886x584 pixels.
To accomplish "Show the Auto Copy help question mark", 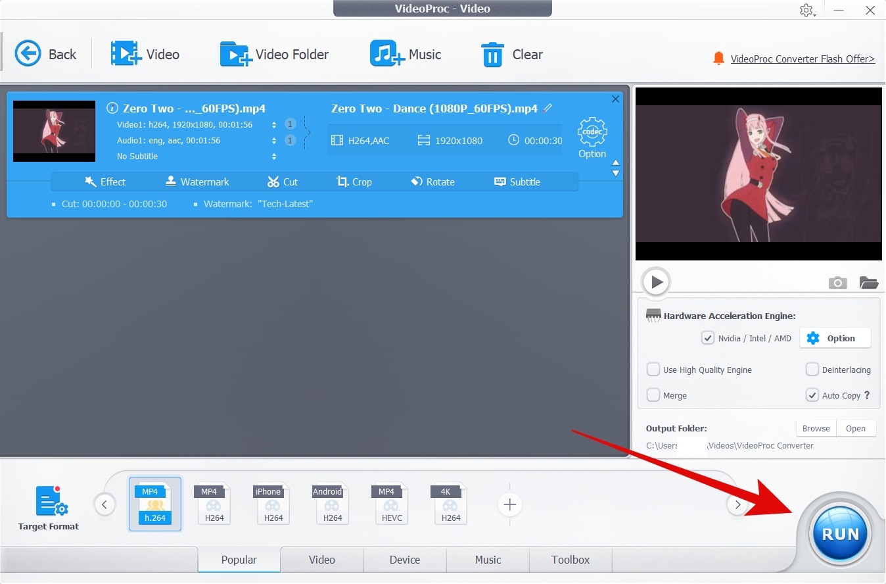I will coord(867,395).
